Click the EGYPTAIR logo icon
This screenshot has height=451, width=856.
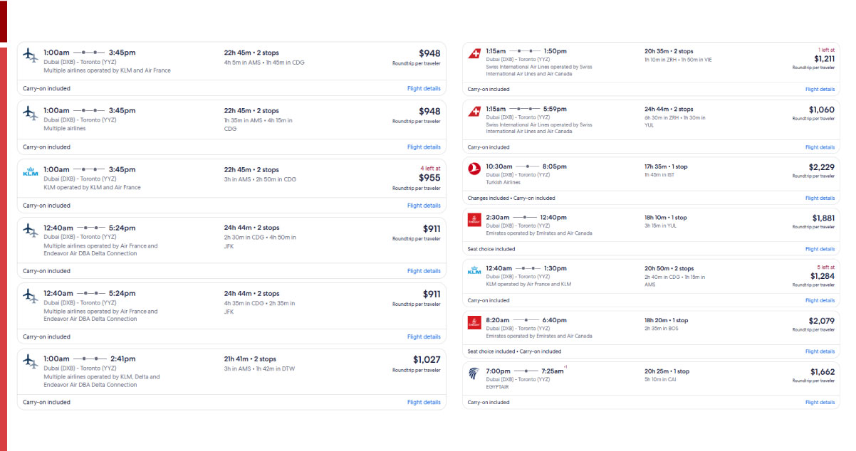[474, 373]
